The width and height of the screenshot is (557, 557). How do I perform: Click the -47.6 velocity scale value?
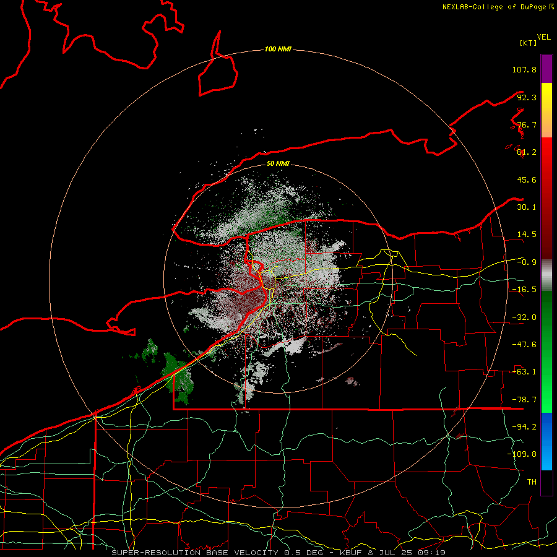pos(524,345)
